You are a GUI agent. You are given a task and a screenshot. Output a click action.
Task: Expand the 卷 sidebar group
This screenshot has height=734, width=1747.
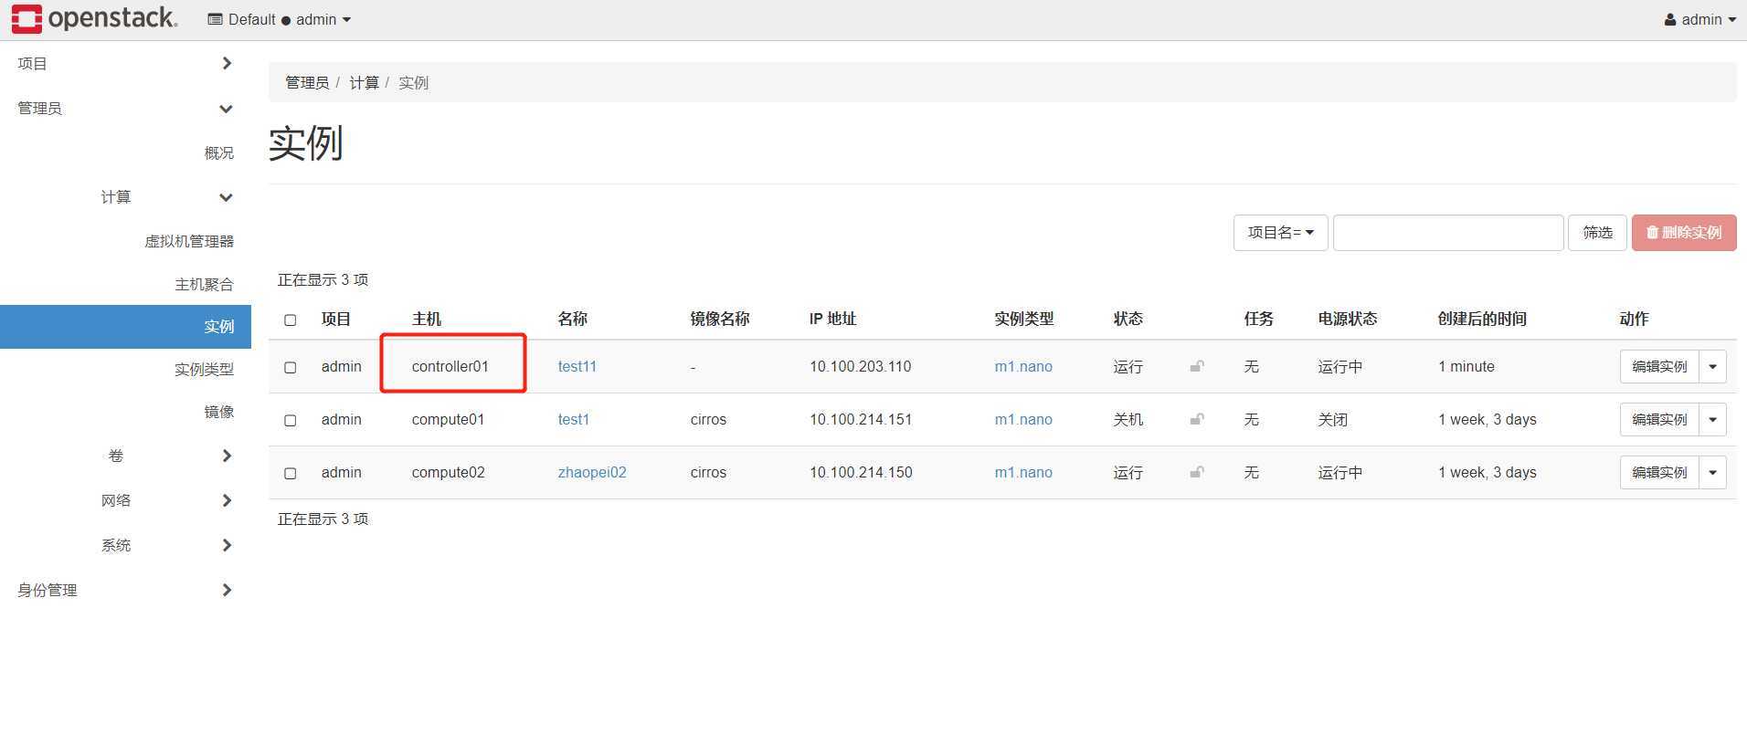point(166,456)
